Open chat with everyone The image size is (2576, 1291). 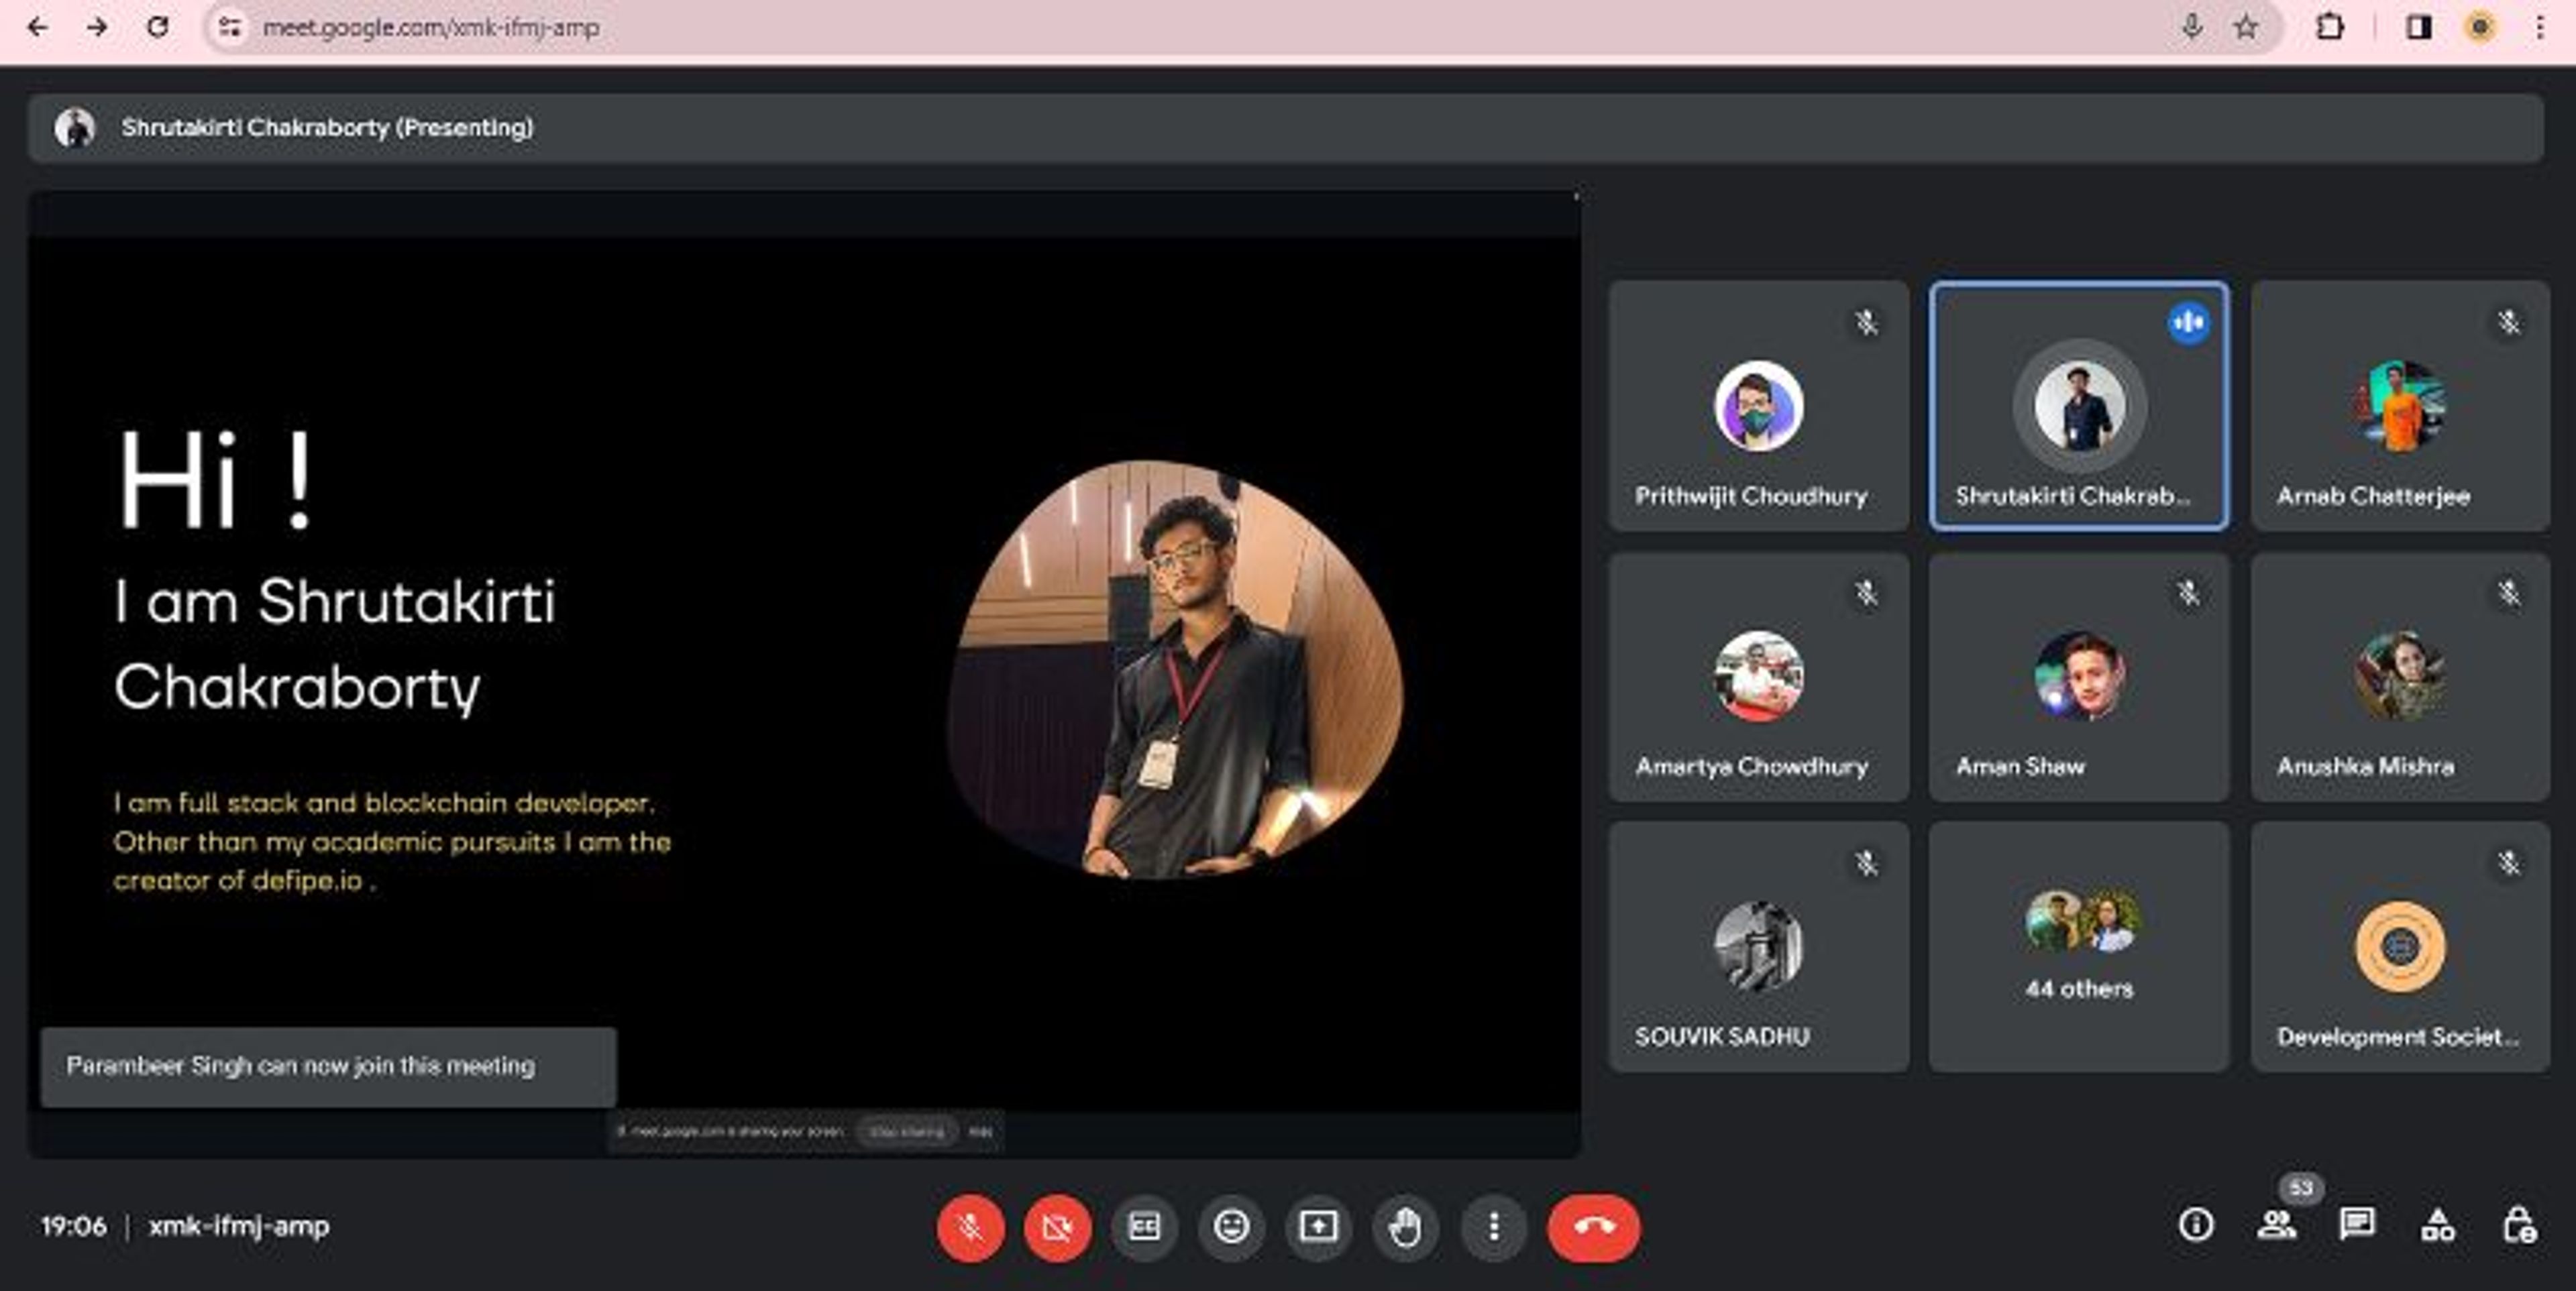pyautogui.click(x=2357, y=1224)
